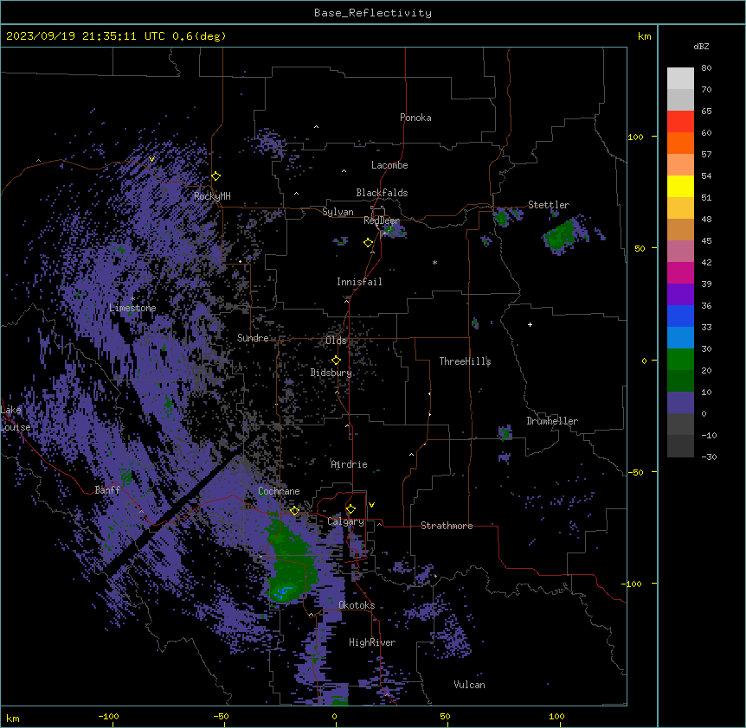Click the RockyMH city label
Viewport: 746px width, 728px height.
pos(212,195)
